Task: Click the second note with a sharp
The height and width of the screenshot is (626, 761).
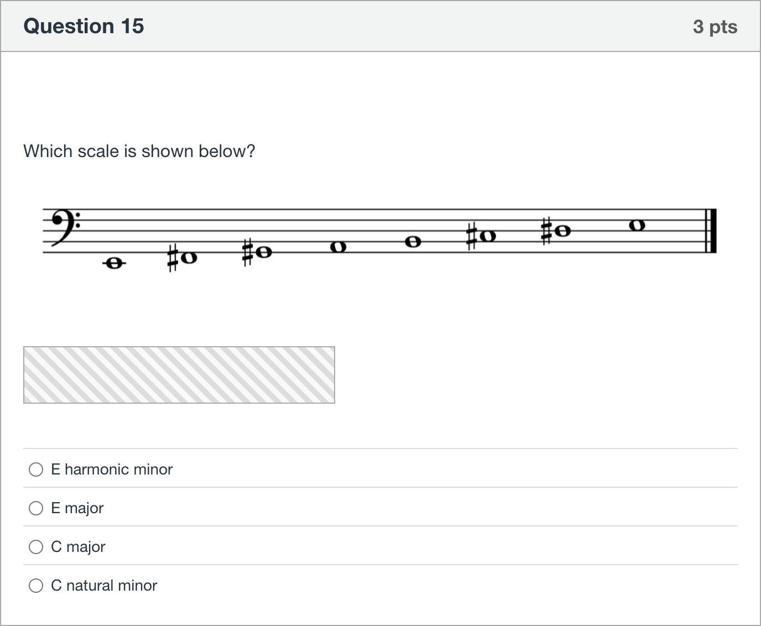Action: tap(183, 258)
